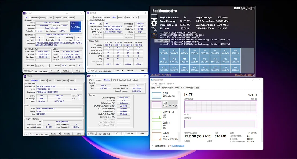Switch to the 进程 tab in Task Manager

[153, 88]
